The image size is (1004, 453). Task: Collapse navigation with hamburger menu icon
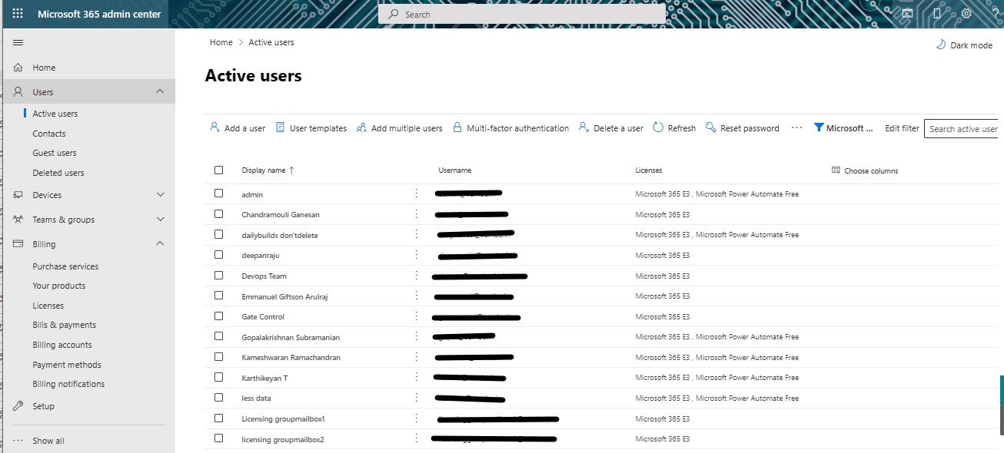coord(18,42)
